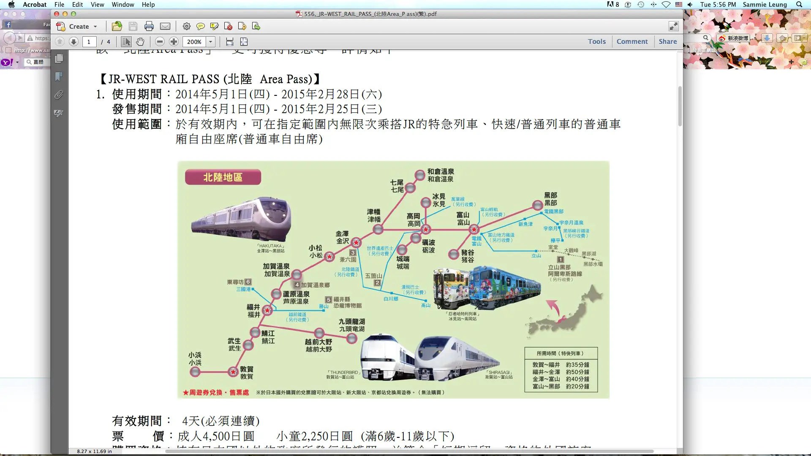Screen dimensions: 811x456
Task: Click the zoom out minus button
Action: [160, 41]
